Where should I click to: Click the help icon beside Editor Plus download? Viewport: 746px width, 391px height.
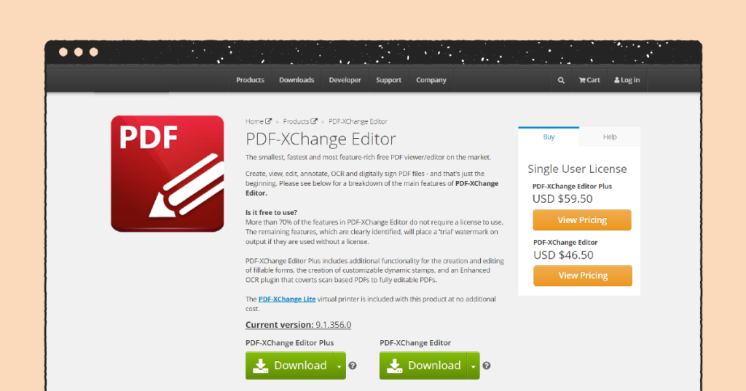(x=353, y=366)
